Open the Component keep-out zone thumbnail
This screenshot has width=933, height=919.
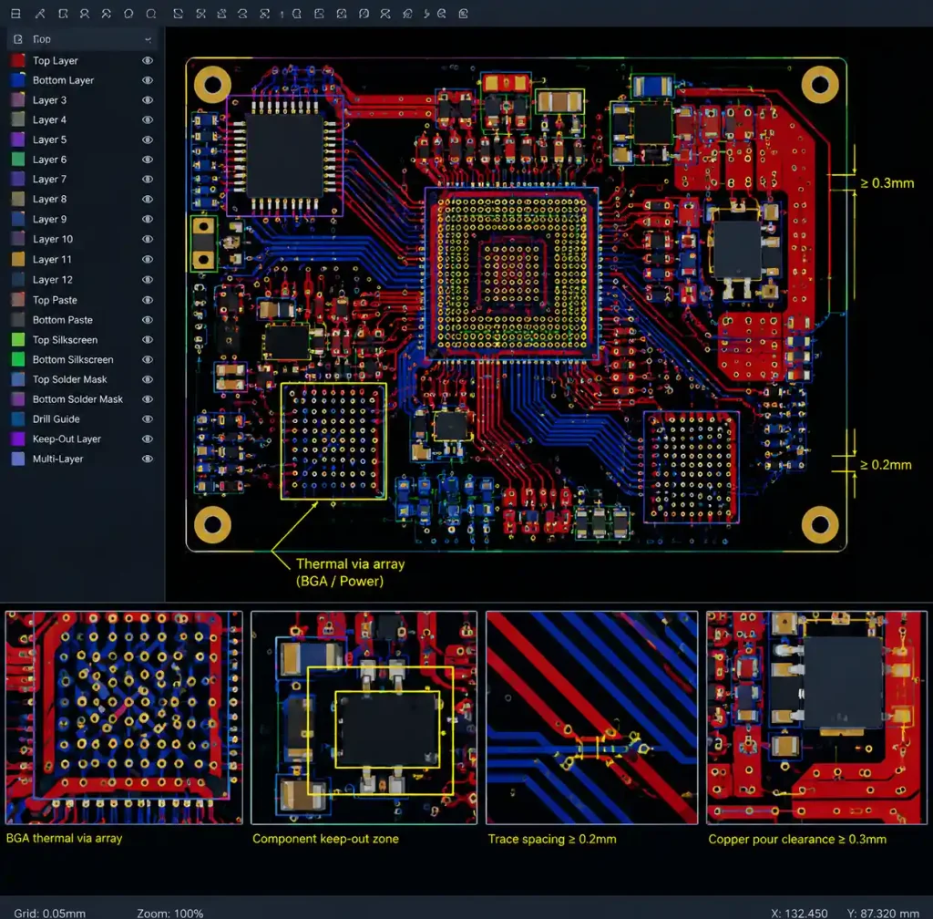pos(364,718)
